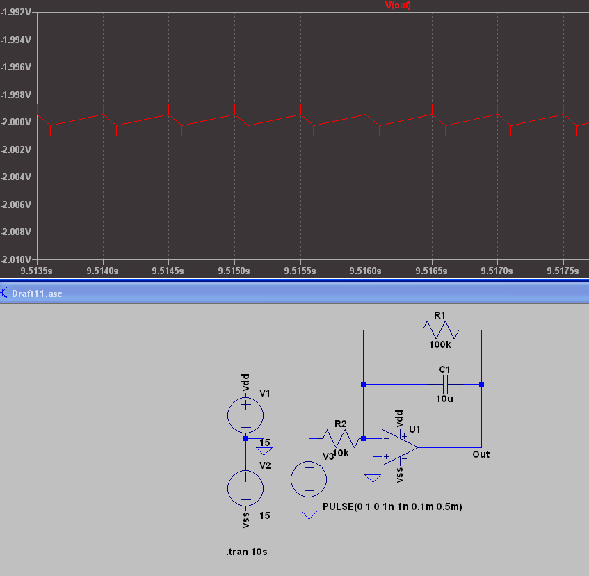Click the 9.5175s time axis label
589x576 pixels.
point(563,271)
